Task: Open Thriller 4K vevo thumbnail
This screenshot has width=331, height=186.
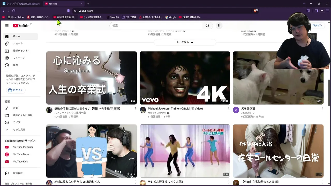Action: (185, 78)
